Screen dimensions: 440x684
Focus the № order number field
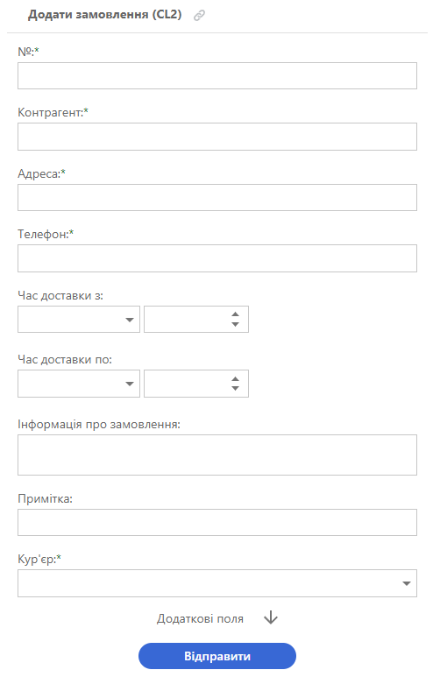click(x=217, y=76)
